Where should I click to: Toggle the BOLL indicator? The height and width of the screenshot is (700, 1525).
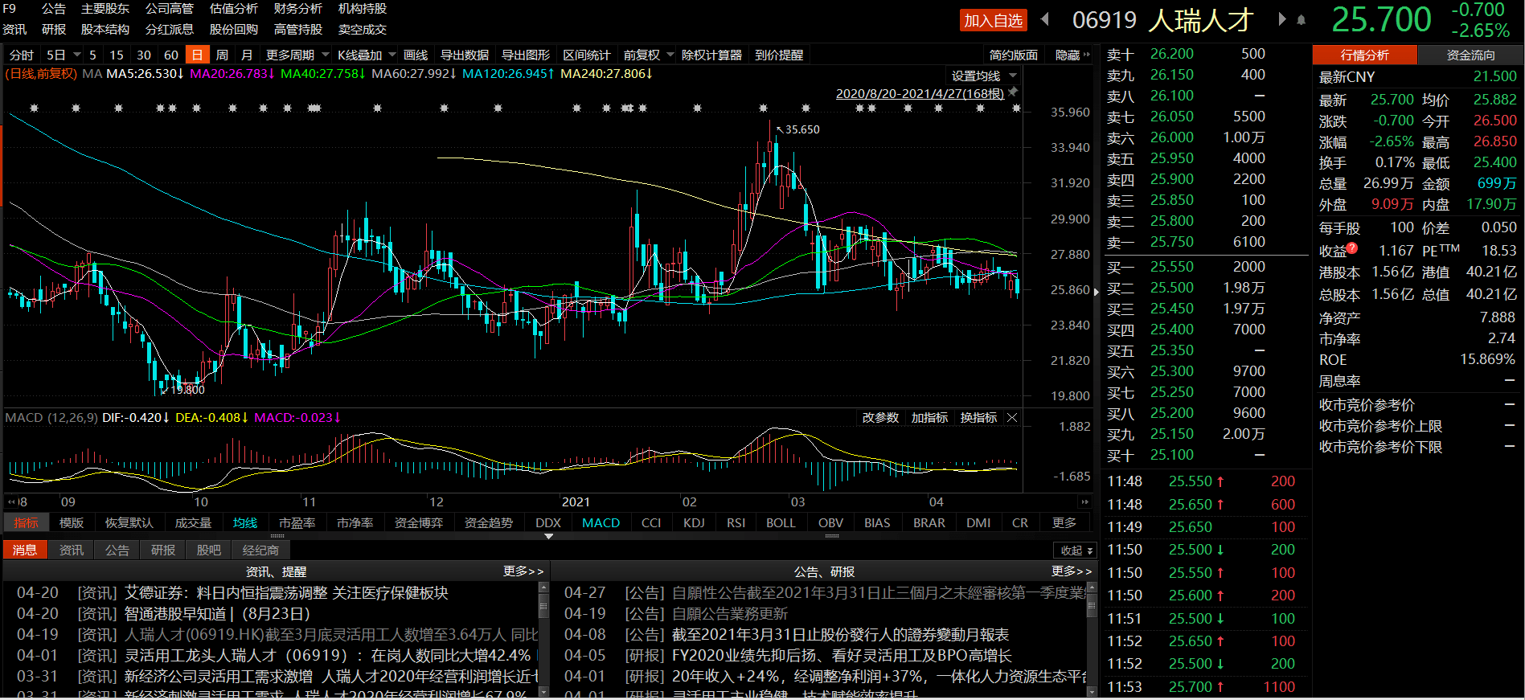(x=780, y=523)
